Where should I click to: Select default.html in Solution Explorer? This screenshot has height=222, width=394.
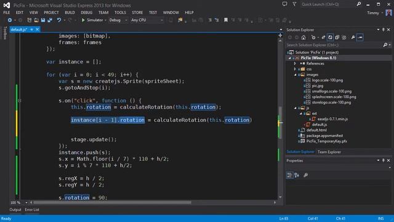tap(316, 130)
